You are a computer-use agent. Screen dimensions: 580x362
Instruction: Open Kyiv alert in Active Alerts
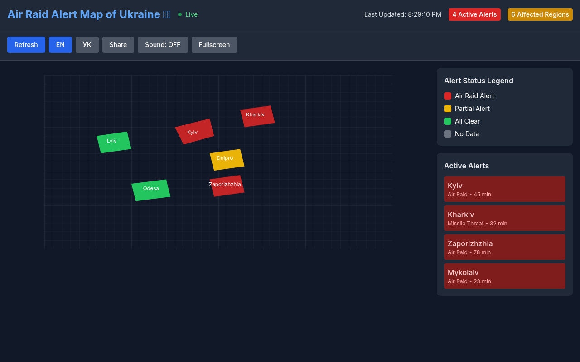click(504, 189)
